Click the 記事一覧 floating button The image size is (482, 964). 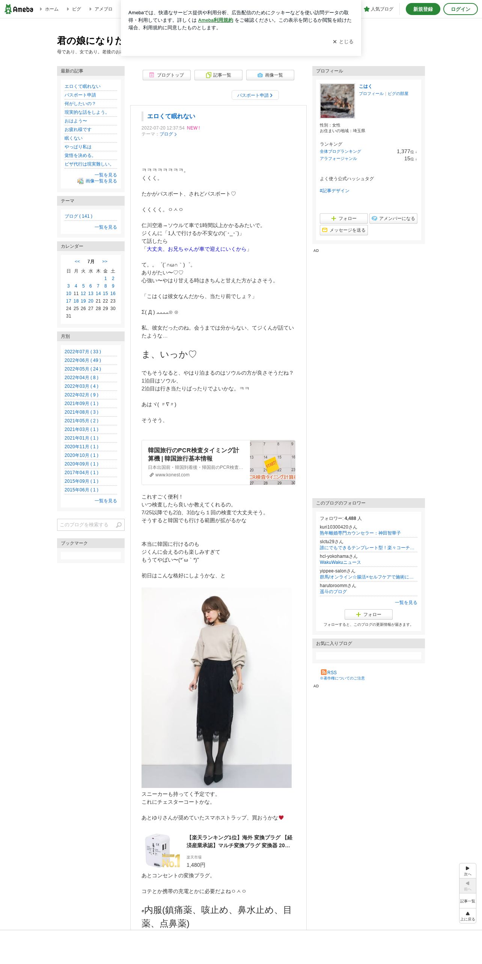click(x=468, y=901)
